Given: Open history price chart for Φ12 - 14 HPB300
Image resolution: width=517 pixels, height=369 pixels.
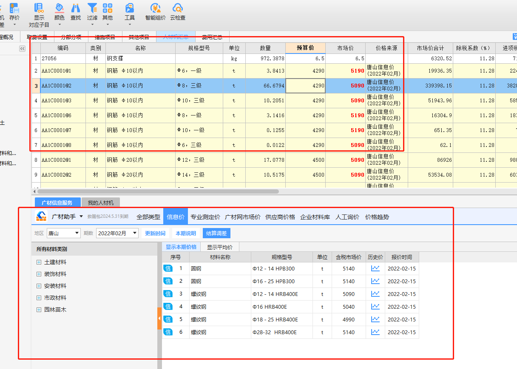Looking at the screenshot, I should 375,268.
